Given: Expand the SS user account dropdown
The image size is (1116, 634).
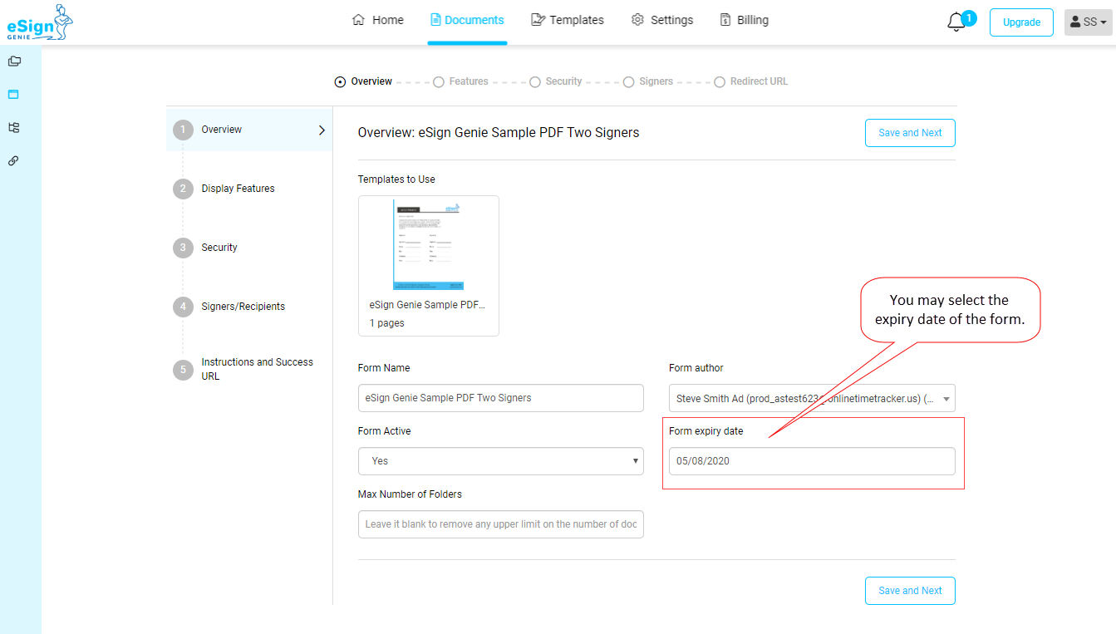Looking at the screenshot, I should 1088,22.
